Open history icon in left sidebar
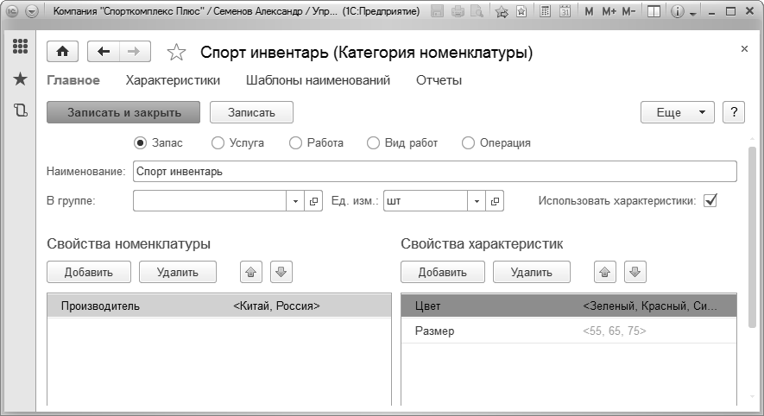Image resolution: width=764 pixels, height=416 pixels. (20, 110)
